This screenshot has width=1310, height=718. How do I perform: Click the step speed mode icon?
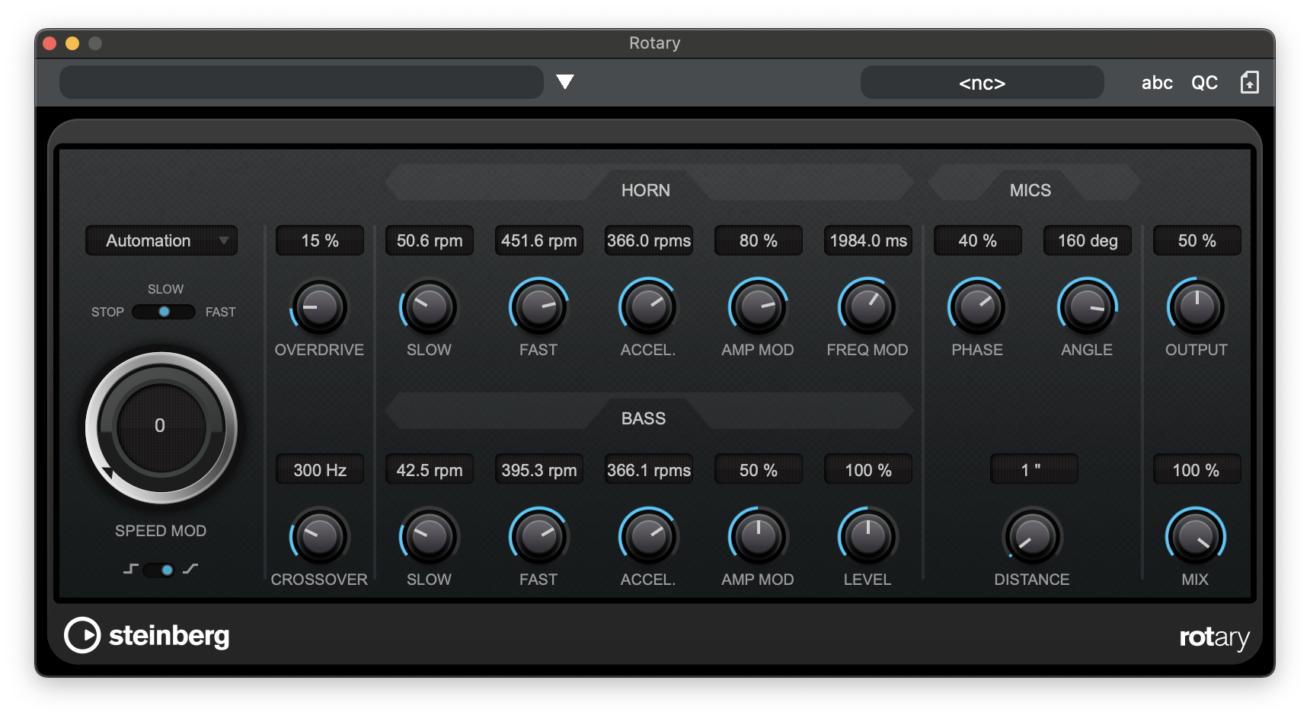coord(130,569)
